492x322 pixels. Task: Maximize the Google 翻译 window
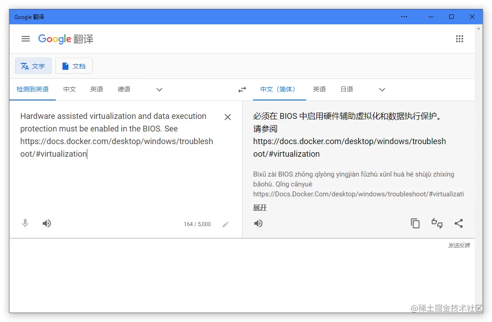(x=451, y=17)
